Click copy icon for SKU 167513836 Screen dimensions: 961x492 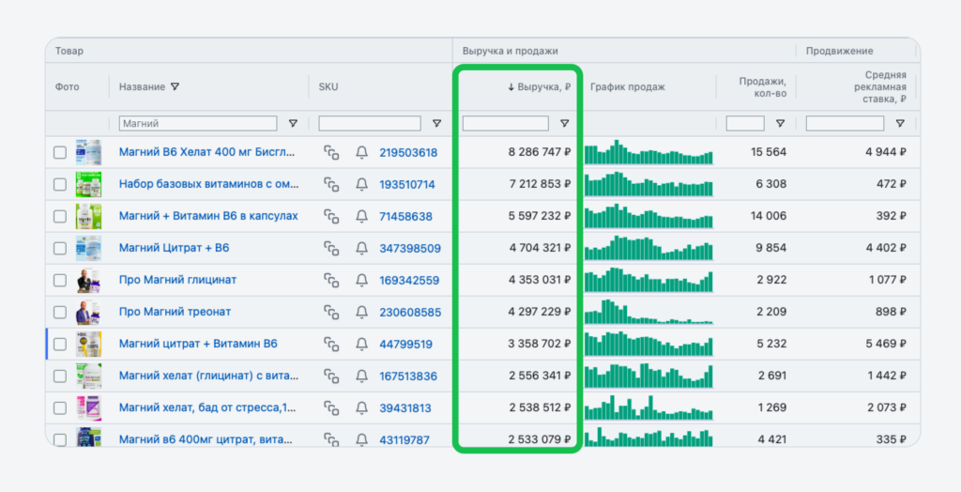331,376
